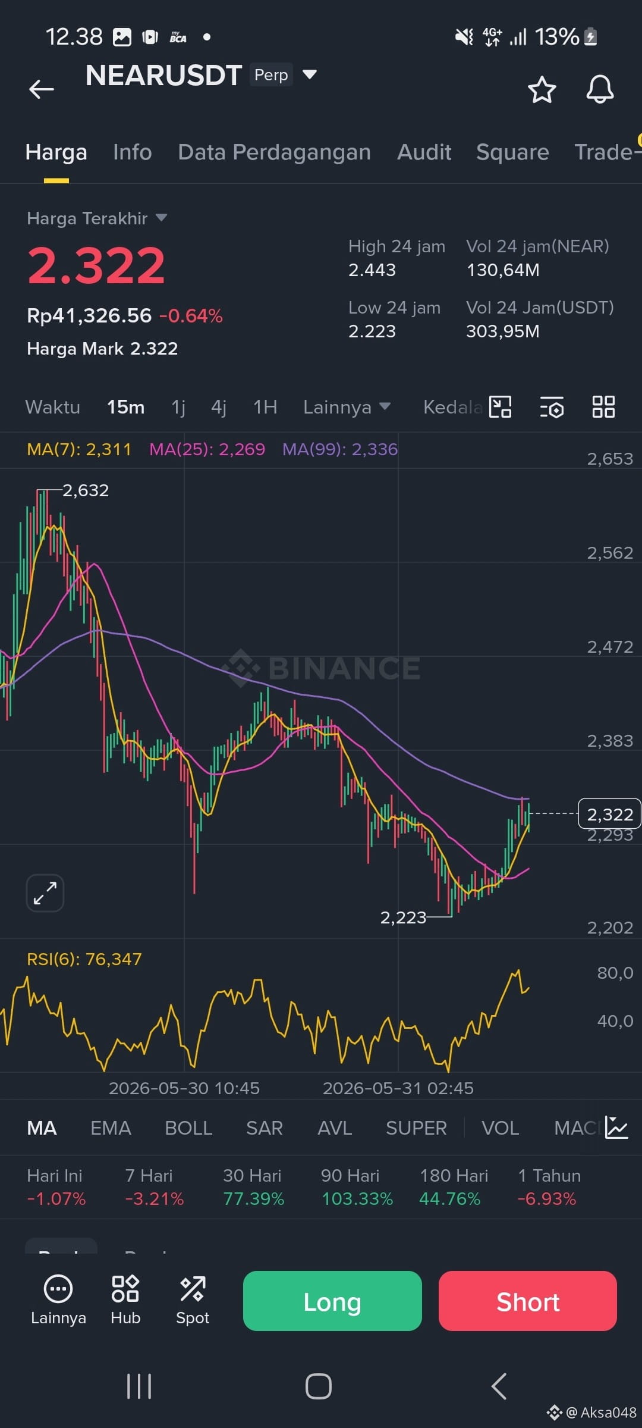Tap the Hari Ini -1.07% stat
This screenshot has height=1428, width=642.
56,1187
